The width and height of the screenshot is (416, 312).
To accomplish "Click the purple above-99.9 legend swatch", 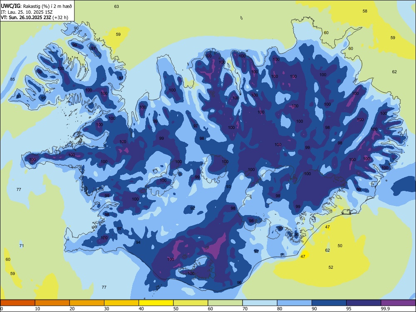I will (x=398, y=303).
